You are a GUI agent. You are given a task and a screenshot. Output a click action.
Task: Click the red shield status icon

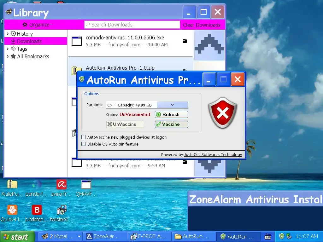(x=223, y=113)
